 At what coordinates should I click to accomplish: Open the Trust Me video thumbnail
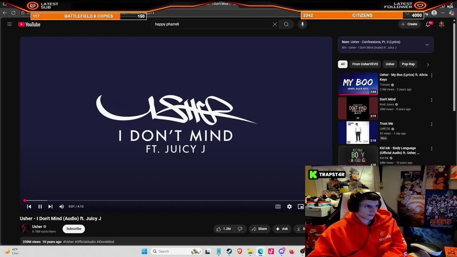click(x=358, y=132)
